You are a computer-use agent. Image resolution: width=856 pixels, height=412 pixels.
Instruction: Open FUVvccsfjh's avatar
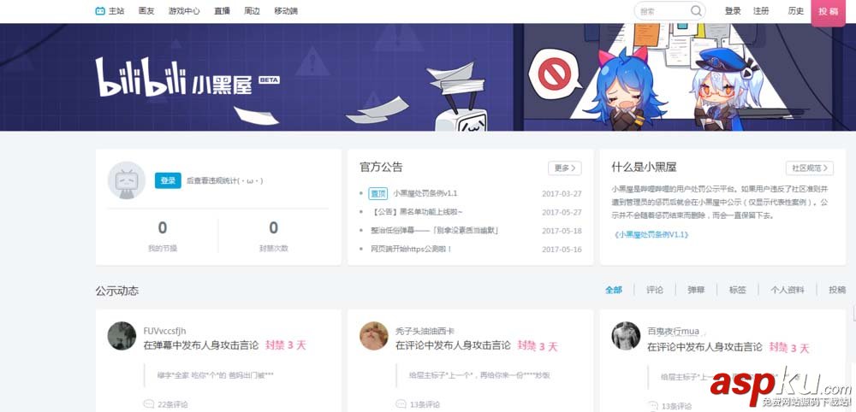(x=122, y=336)
